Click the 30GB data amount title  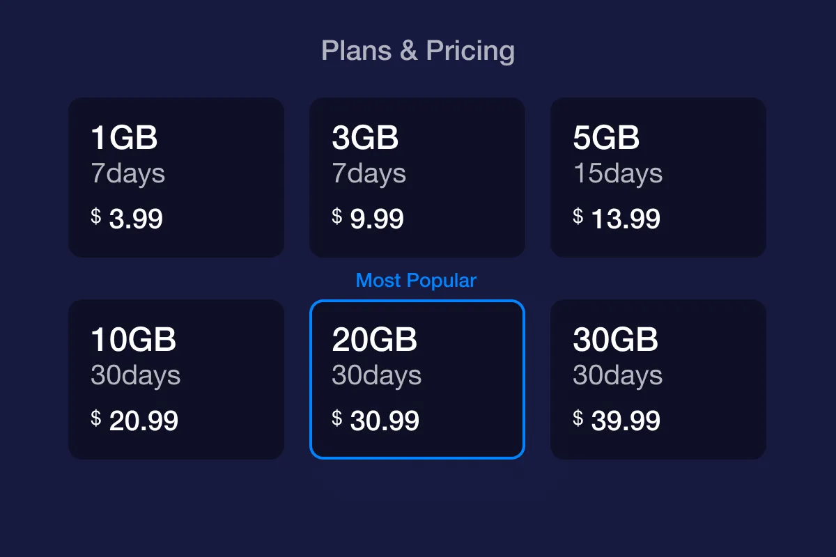click(615, 340)
